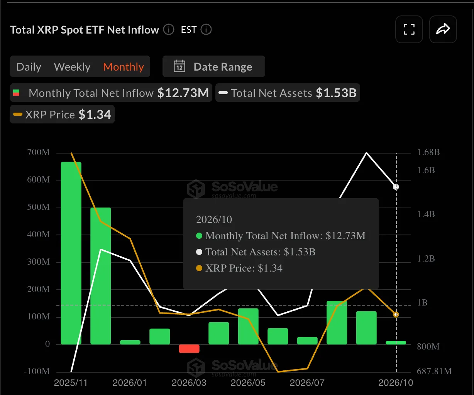
Task: Toggle Total Net Assets legend series
Action: (288, 93)
